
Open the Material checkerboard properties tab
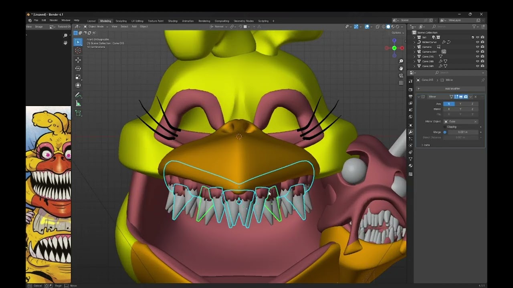[x=410, y=174]
